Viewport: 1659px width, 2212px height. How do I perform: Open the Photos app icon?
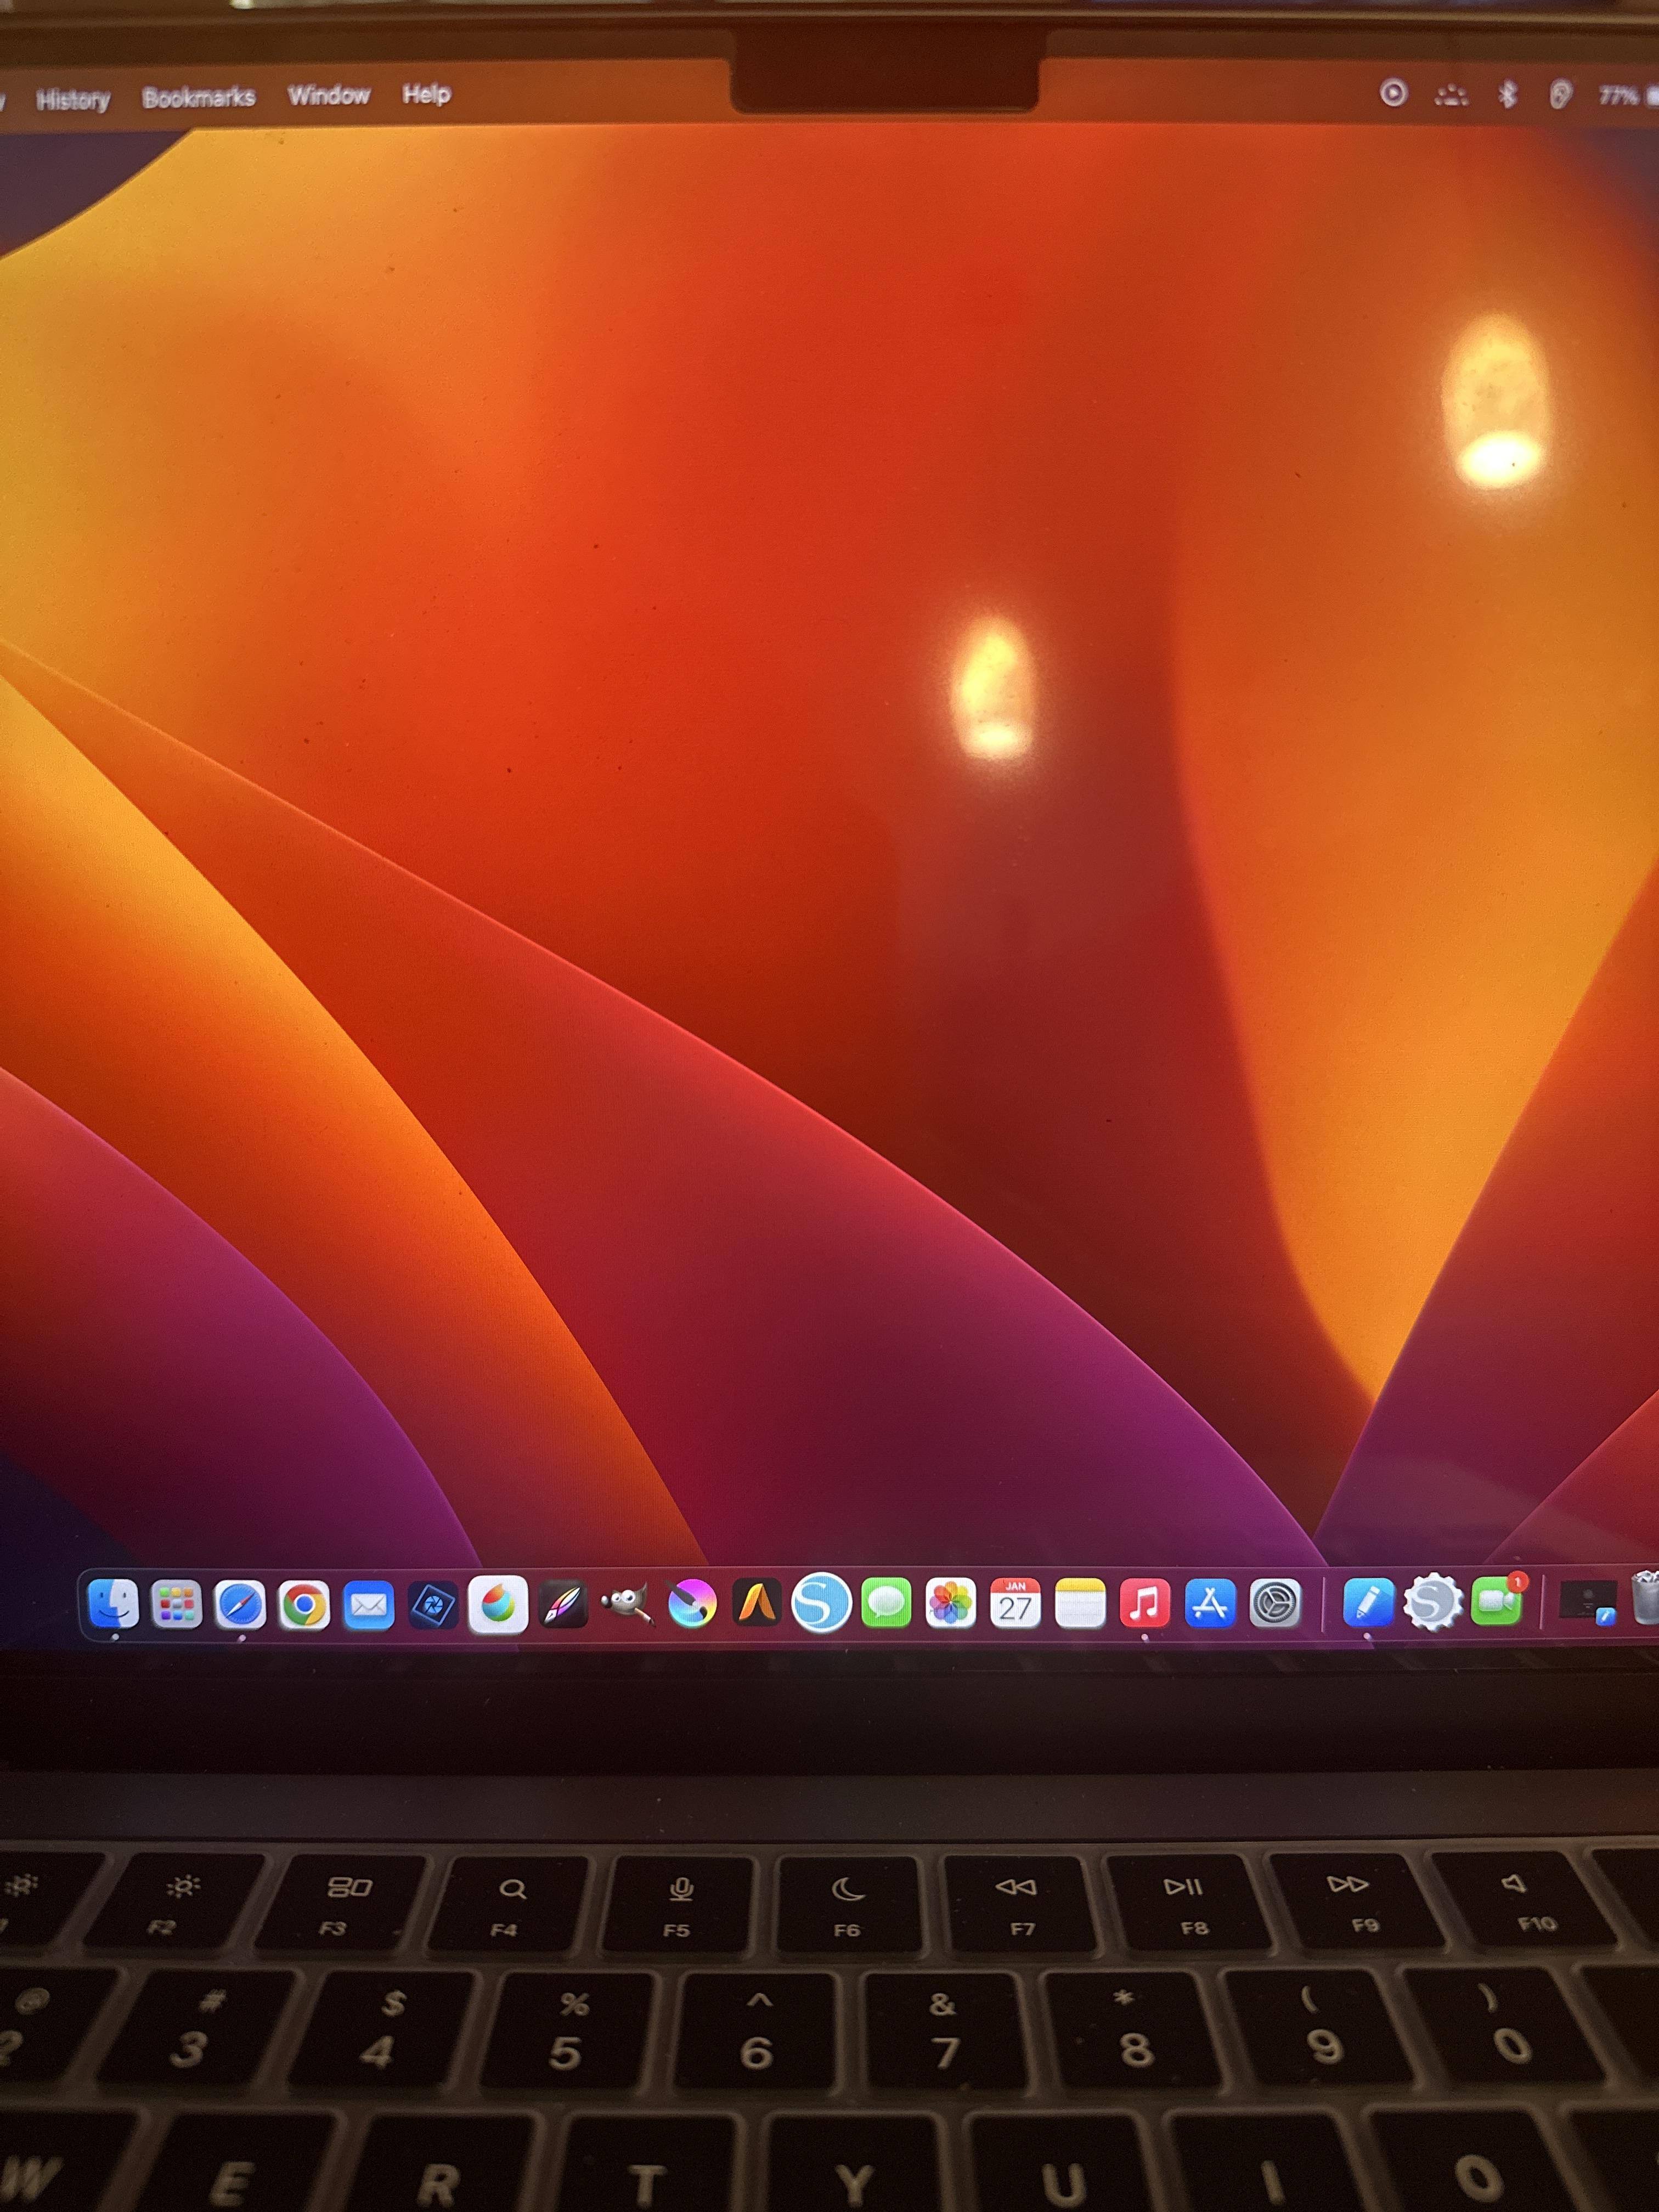tap(950, 1604)
